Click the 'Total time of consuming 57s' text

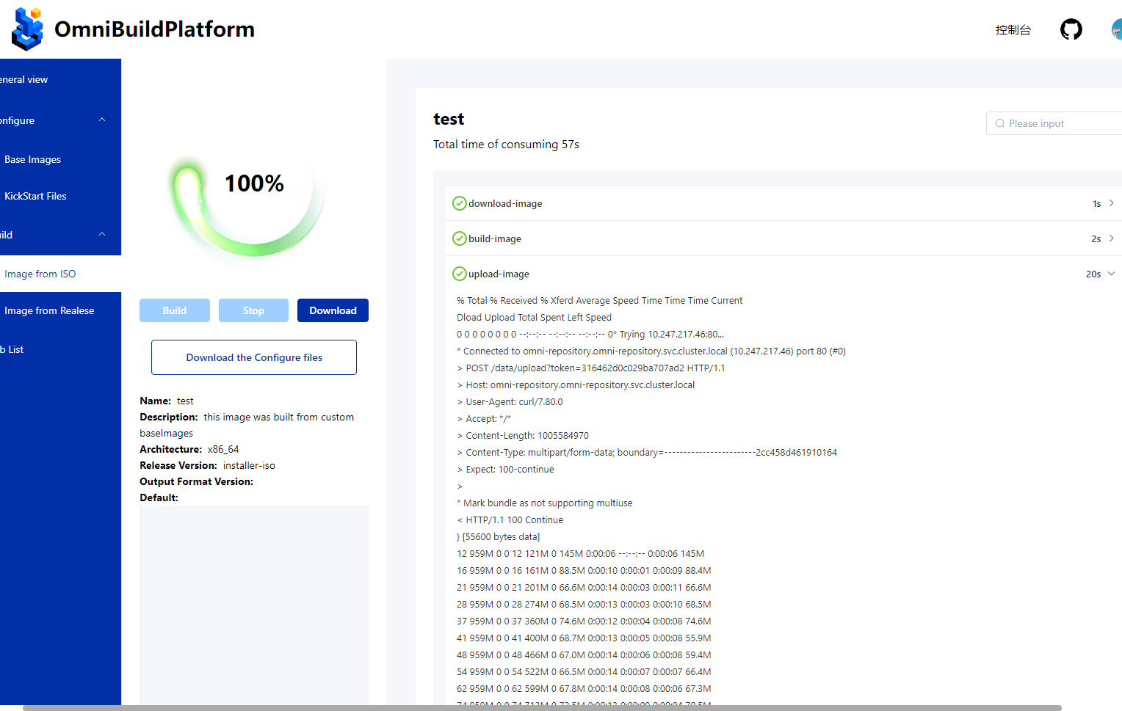click(506, 145)
